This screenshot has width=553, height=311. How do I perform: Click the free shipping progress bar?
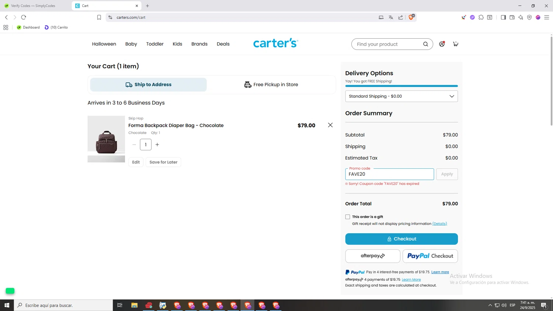(x=401, y=86)
